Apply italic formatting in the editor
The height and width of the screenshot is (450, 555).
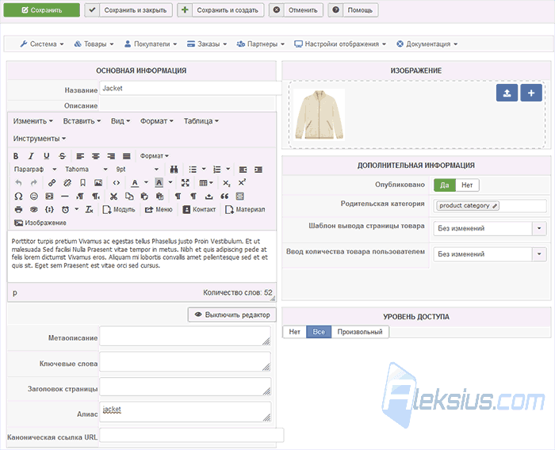point(31,156)
